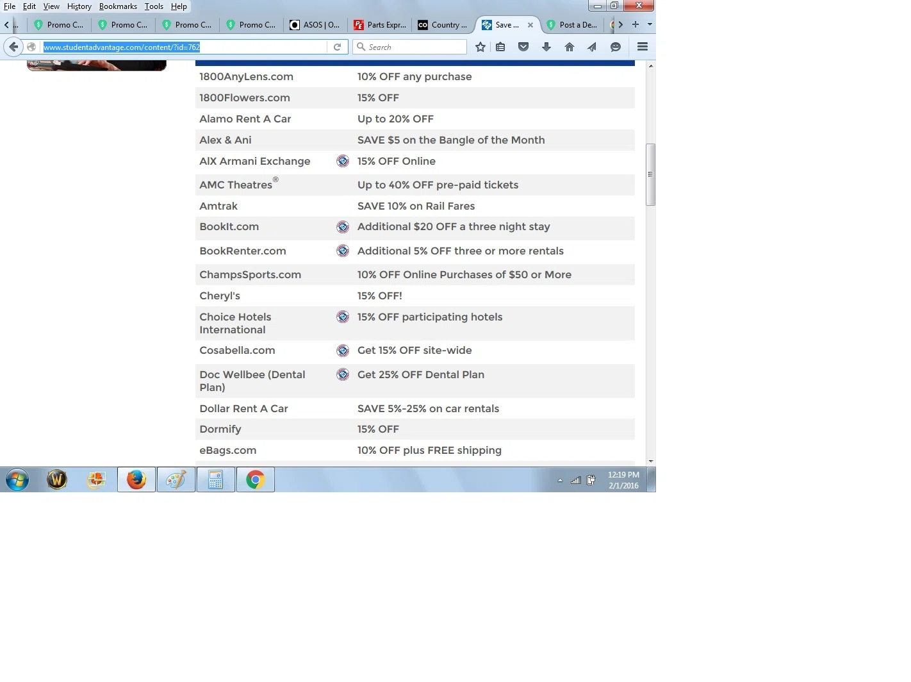
Task: Open the History menu
Action: 79,6
